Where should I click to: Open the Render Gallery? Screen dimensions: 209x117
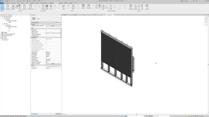(47, 7)
